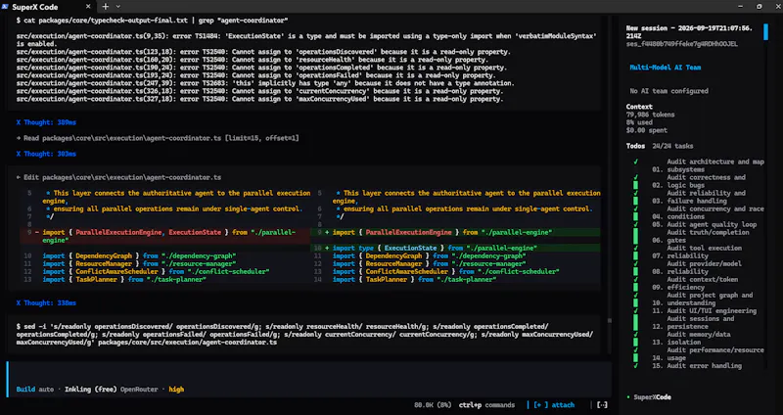This screenshot has width=783, height=415.
Task: Click the Context heading in sidebar
Action: (639, 107)
